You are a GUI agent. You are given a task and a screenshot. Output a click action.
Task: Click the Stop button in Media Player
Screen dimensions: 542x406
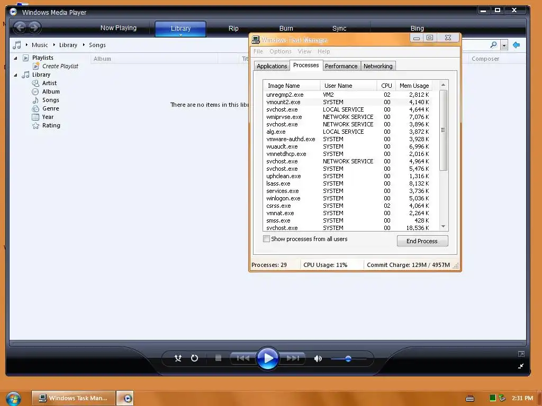point(218,358)
